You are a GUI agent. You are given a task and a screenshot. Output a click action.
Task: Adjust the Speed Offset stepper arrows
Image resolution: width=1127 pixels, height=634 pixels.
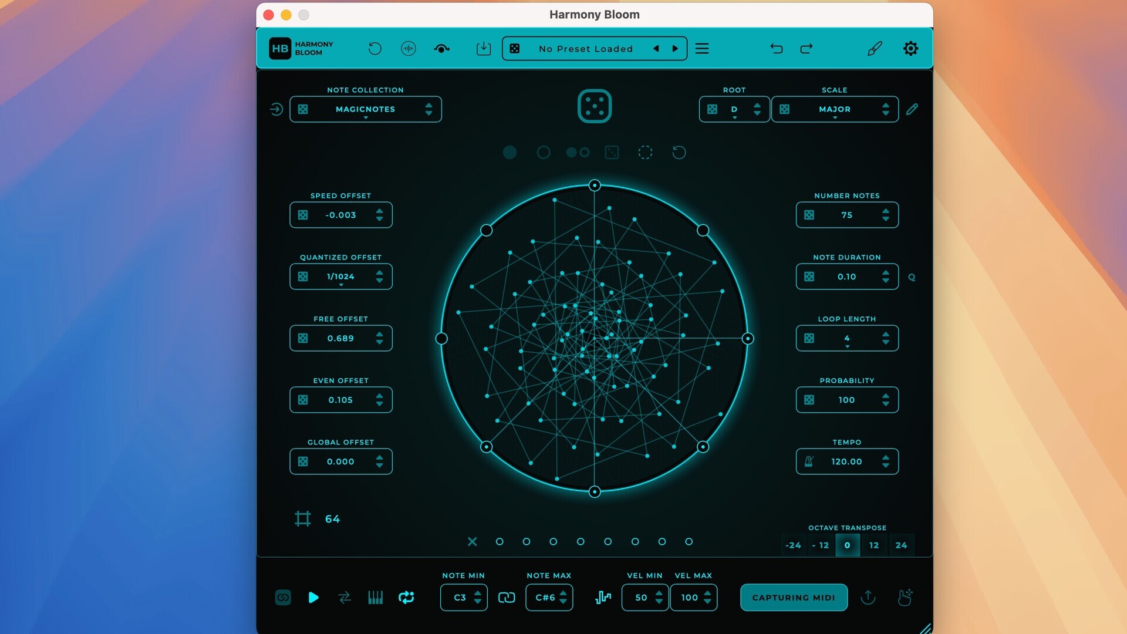380,215
